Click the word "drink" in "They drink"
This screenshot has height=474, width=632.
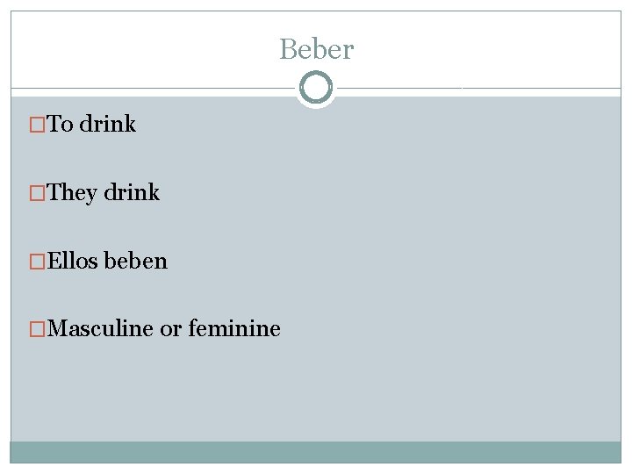pos(132,192)
